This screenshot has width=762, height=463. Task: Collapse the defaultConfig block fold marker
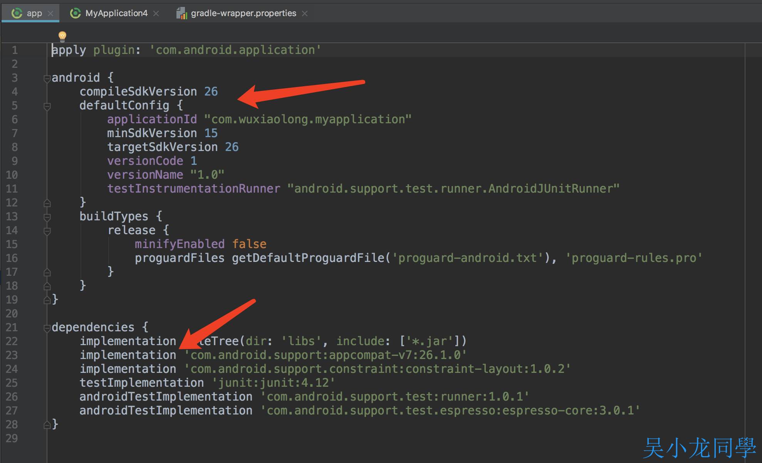pos(47,106)
